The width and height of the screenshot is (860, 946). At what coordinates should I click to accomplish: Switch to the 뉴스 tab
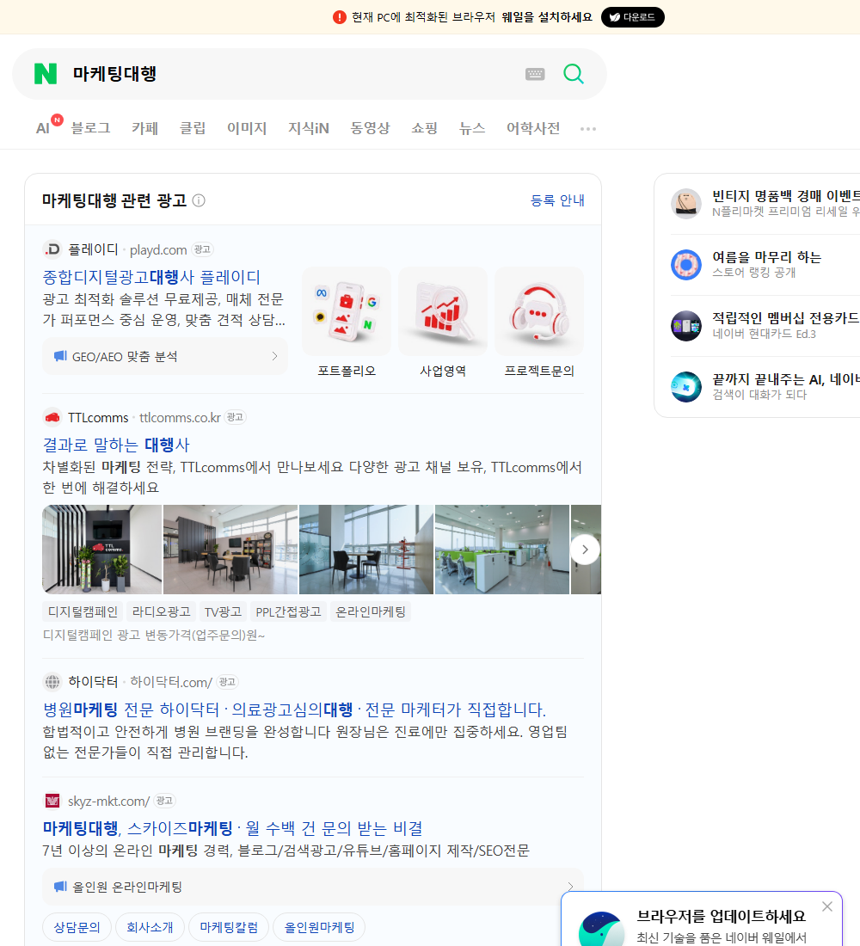tap(472, 128)
